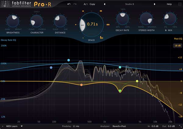Open the Studio B preset menu
The height and width of the screenshot is (129, 183).
(129, 4)
